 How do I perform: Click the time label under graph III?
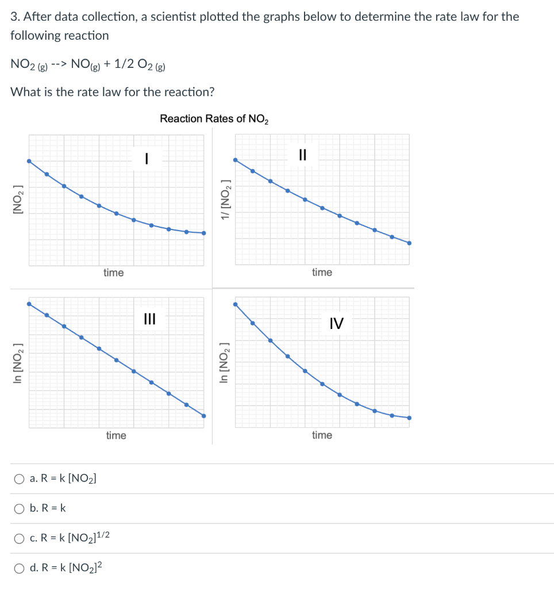(x=116, y=435)
